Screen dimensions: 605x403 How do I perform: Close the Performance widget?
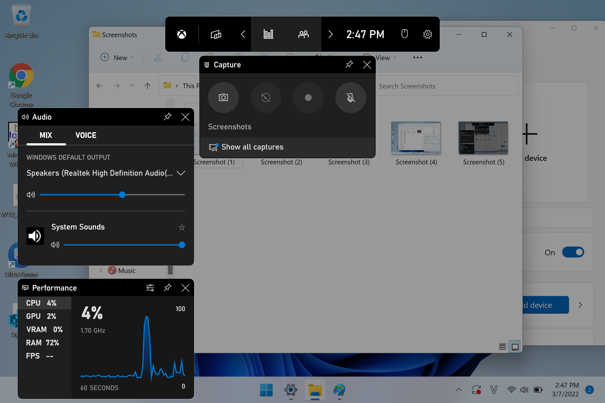click(185, 288)
